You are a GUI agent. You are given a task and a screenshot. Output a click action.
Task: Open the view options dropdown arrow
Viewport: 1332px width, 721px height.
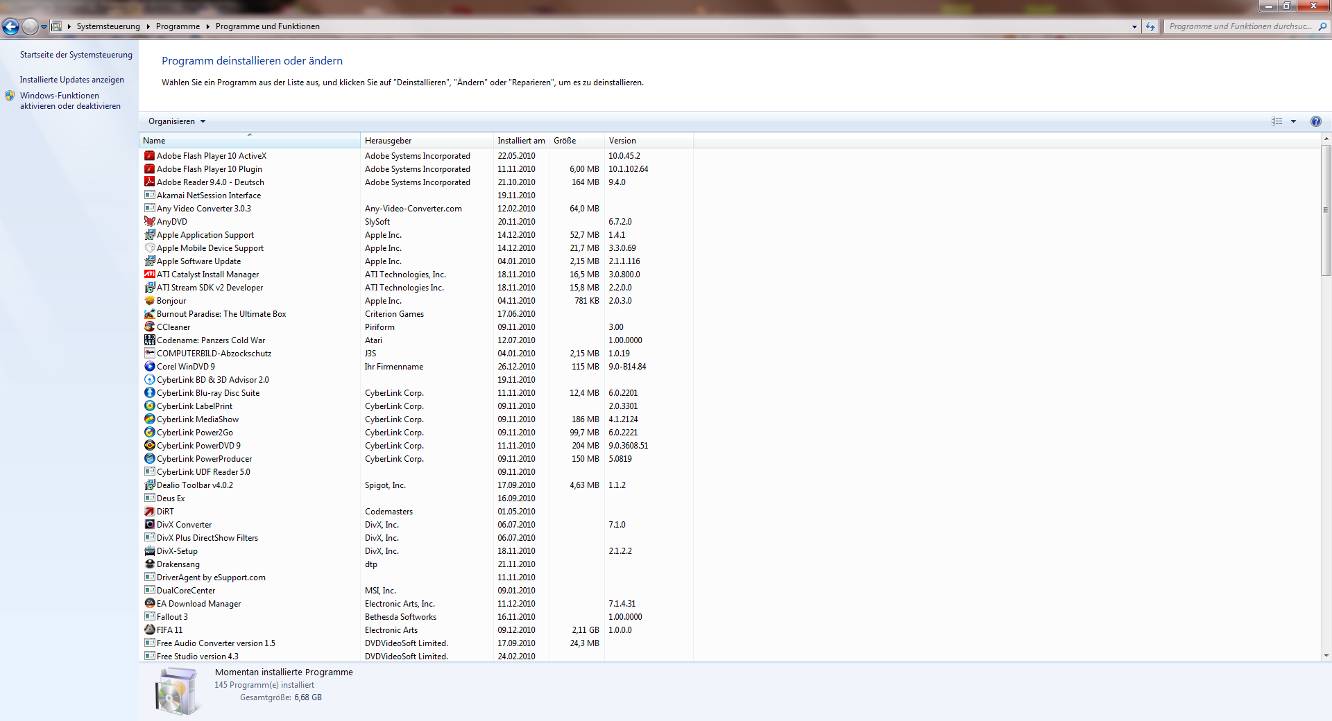1293,121
